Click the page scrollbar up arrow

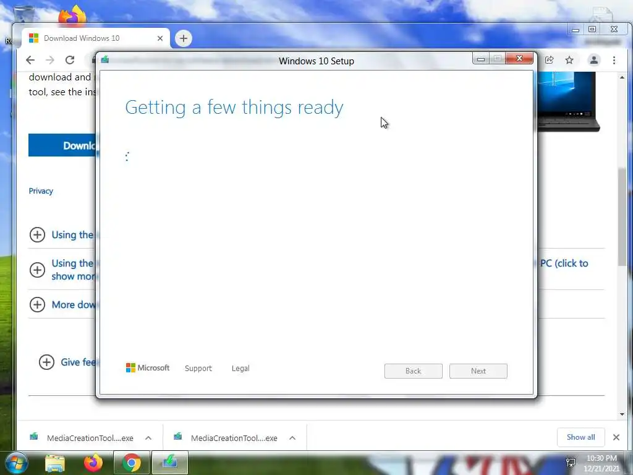pos(622,77)
